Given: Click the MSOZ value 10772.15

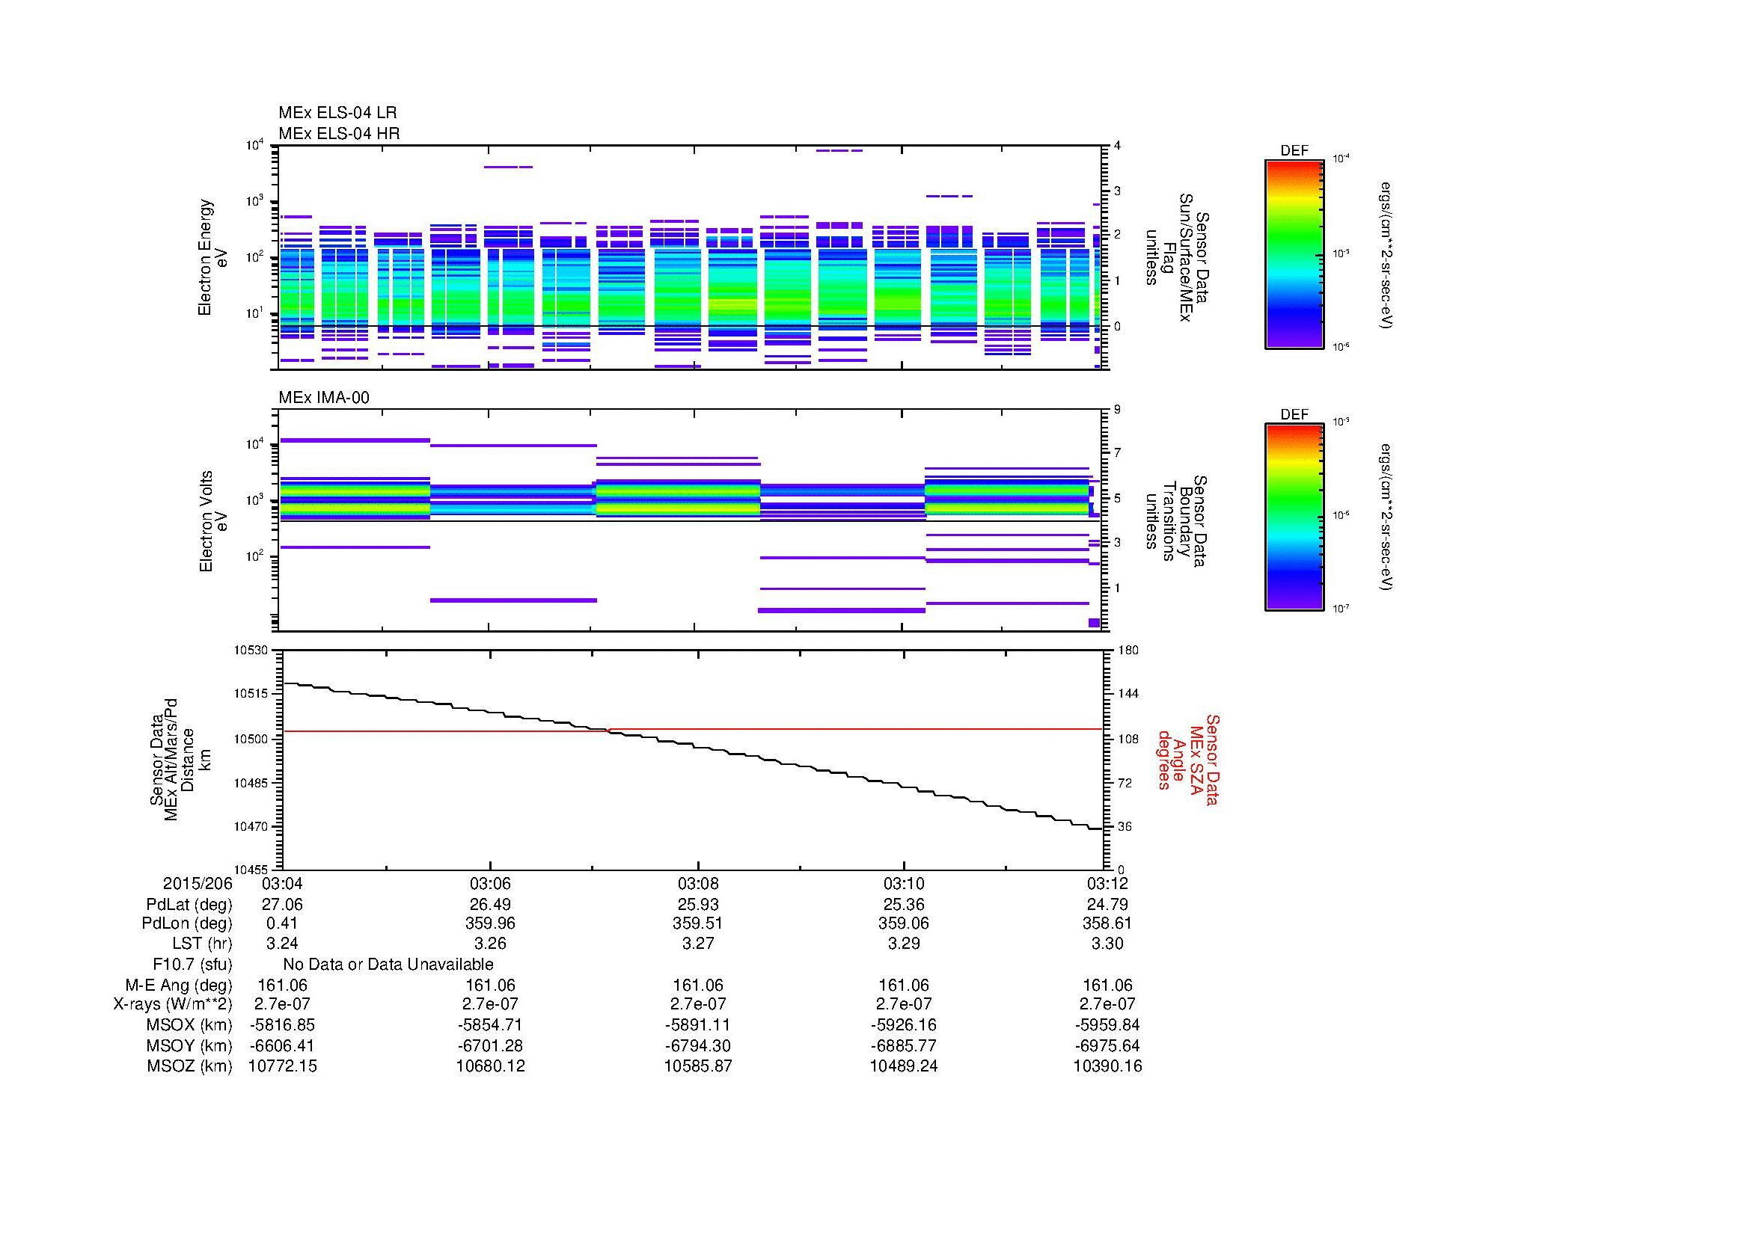Looking at the screenshot, I should [282, 1066].
